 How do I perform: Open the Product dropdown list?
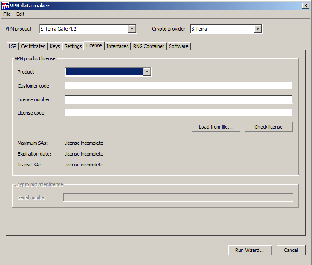(147, 72)
